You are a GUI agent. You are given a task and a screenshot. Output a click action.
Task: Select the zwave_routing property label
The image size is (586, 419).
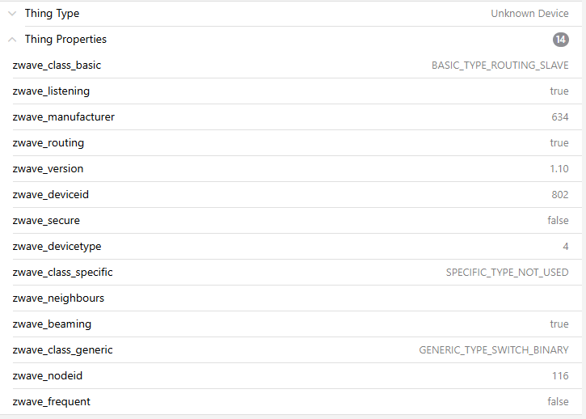point(48,143)
